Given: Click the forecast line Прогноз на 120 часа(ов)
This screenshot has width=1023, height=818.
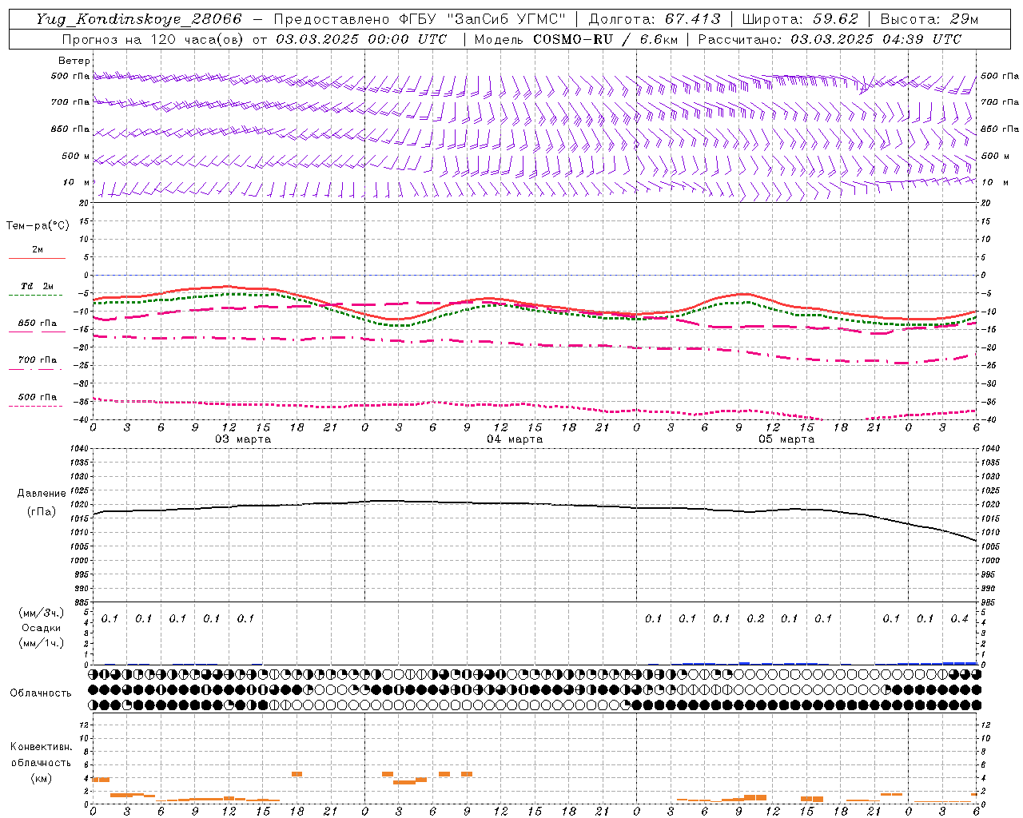Looking at the screenshot, I should pyautogui.click(x=153, y=39).
